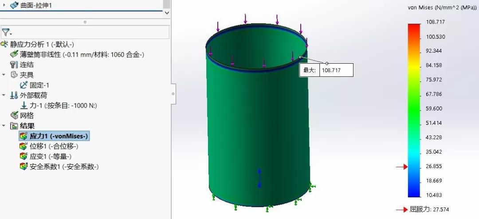Click the 网格 mesh icon

point(14,115)
